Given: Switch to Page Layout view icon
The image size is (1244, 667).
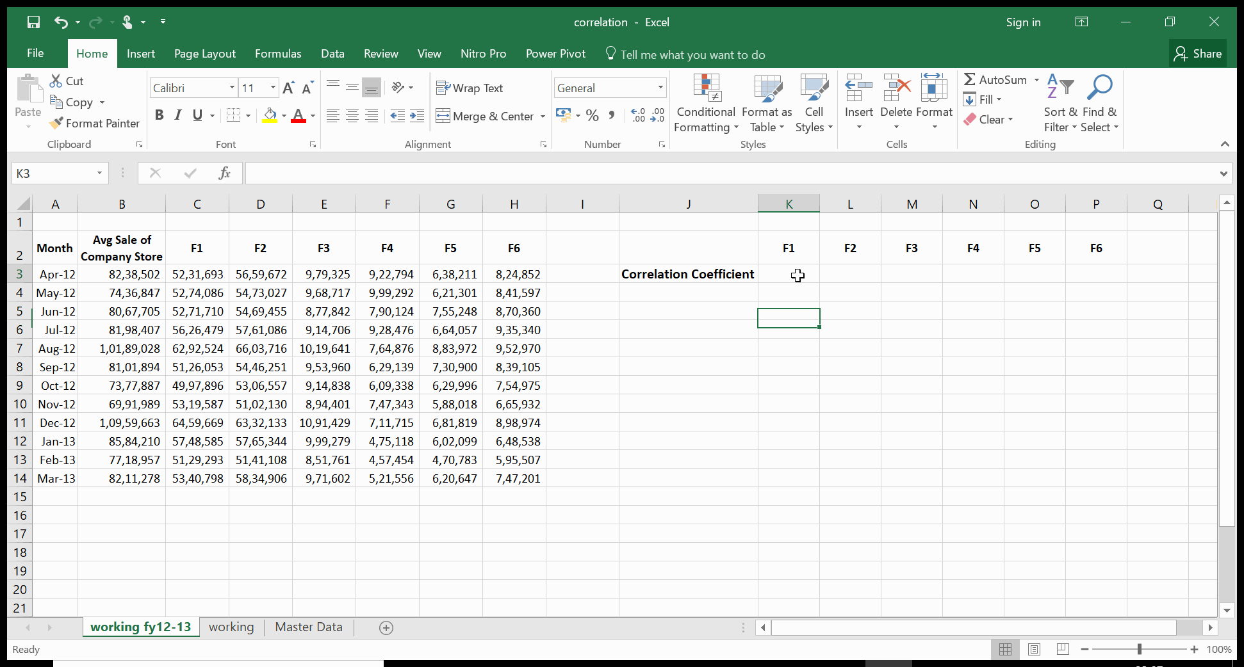Looking at the screenshot, I should [1034, 649].
